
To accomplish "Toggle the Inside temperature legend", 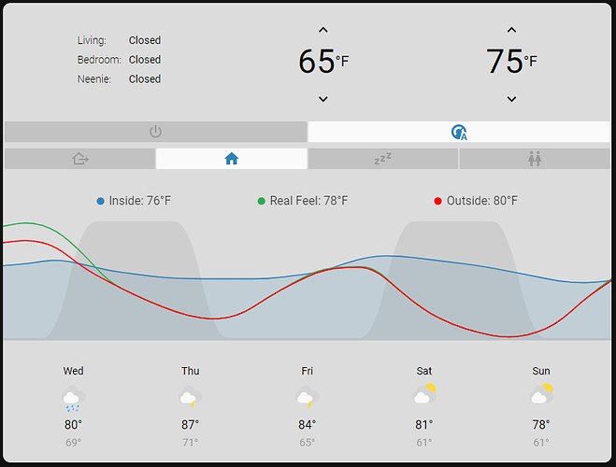I will point(134,201).
